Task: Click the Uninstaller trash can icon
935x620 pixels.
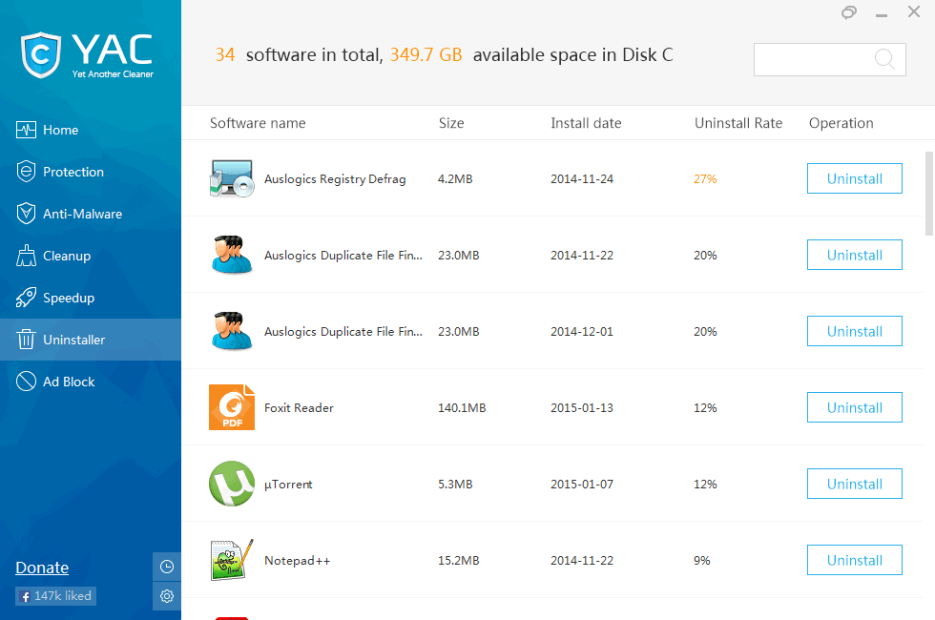Action: click(x=26, y=340)
